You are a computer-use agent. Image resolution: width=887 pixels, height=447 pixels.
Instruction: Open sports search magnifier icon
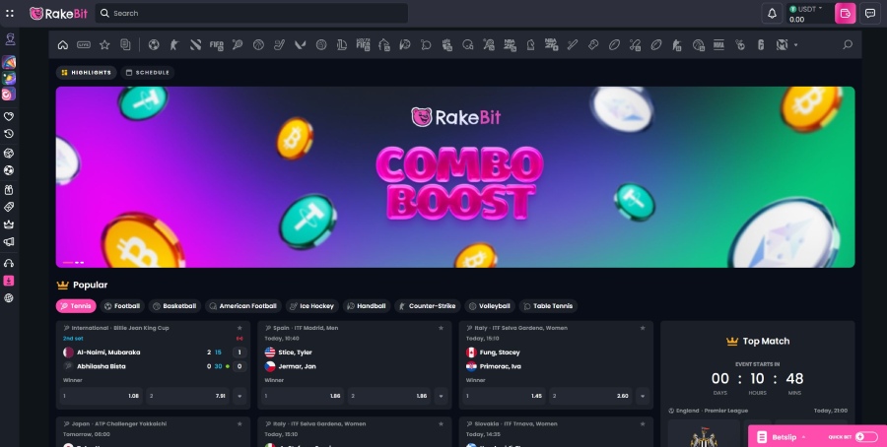click(x=848, y=44)
